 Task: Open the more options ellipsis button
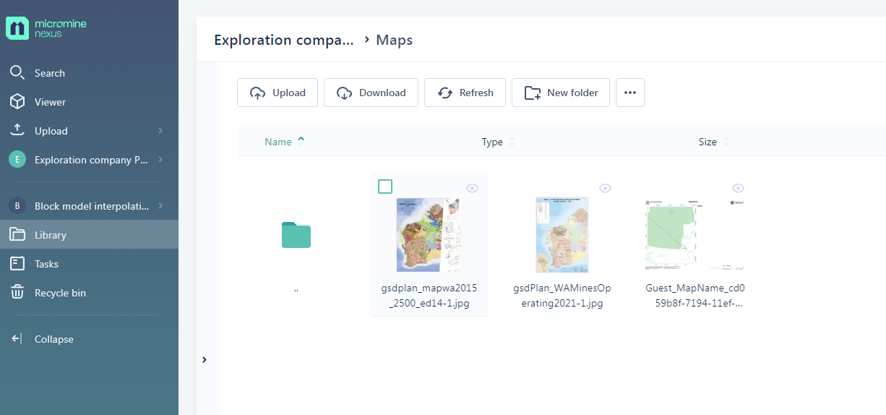tap(629, 93)
